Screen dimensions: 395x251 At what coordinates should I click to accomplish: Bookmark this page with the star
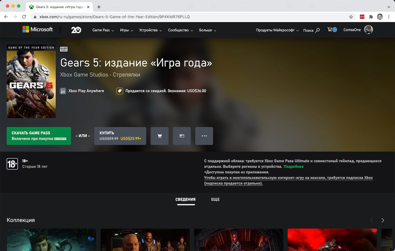(351, 17)
